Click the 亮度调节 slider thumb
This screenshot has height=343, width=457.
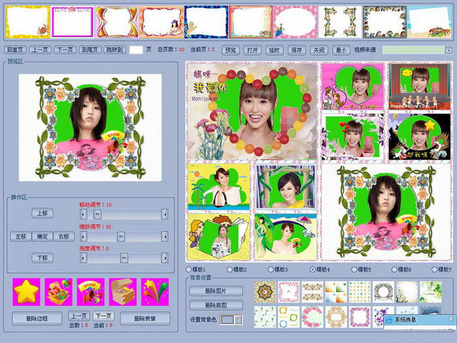(124, 258)
